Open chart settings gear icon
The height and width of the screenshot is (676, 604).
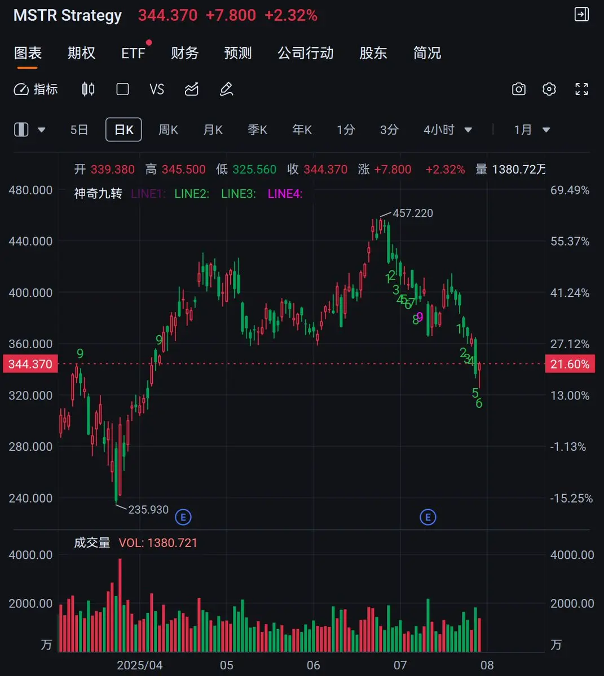point(549,89)
